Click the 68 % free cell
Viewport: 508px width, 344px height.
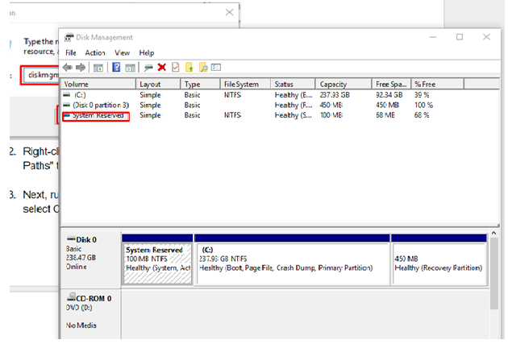click(422, 115)
